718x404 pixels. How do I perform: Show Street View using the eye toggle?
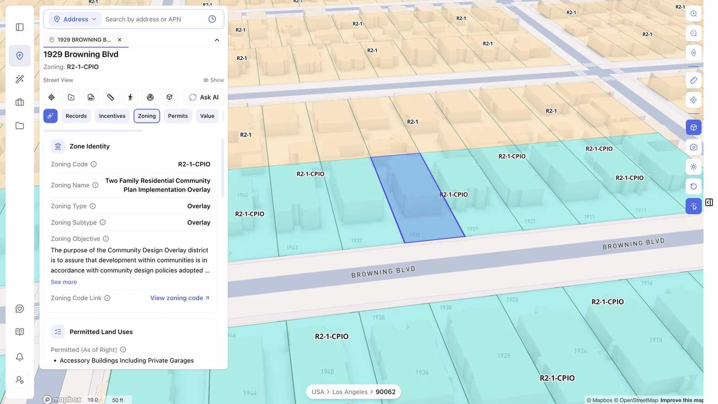213,80
